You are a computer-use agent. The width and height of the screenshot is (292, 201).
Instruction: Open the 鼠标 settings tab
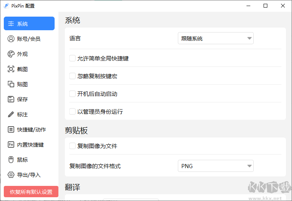tap(29, 159)
